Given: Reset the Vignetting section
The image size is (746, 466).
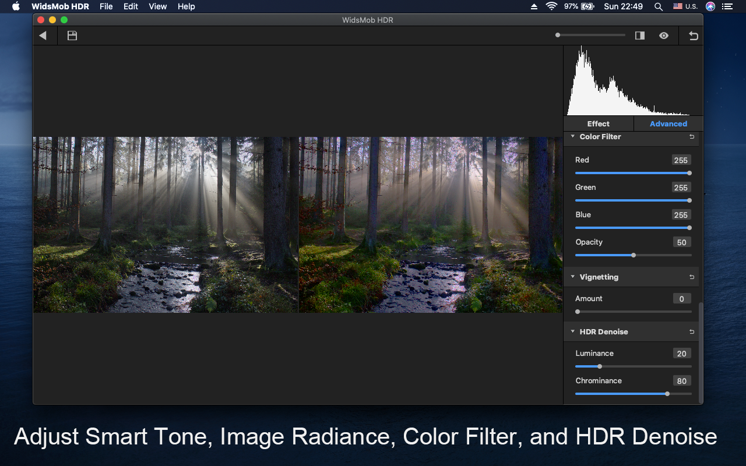Looking at the screenshot, I should click(x=692, y=277).
